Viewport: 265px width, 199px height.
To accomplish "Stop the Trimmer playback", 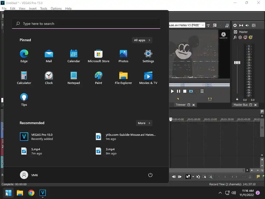I will pos(185,91).
